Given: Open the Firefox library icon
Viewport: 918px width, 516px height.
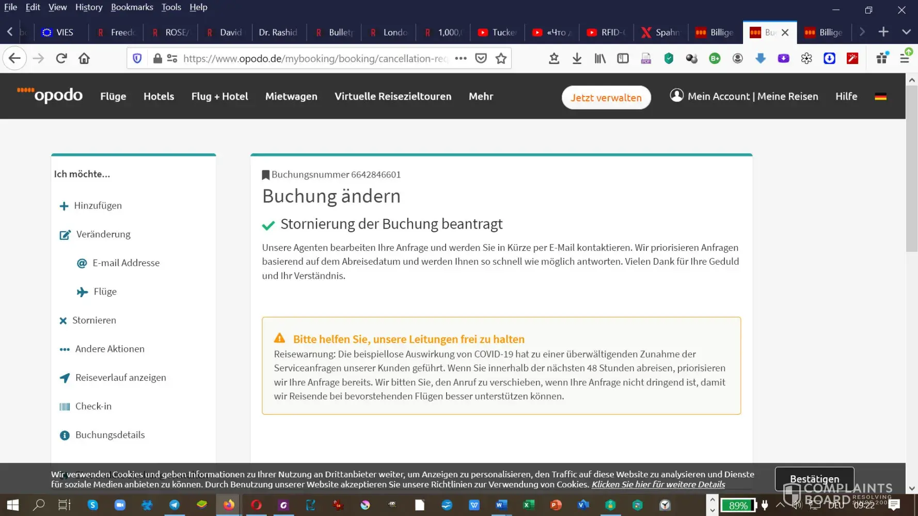Looking at the screenshot, I should tap(599, 58).
